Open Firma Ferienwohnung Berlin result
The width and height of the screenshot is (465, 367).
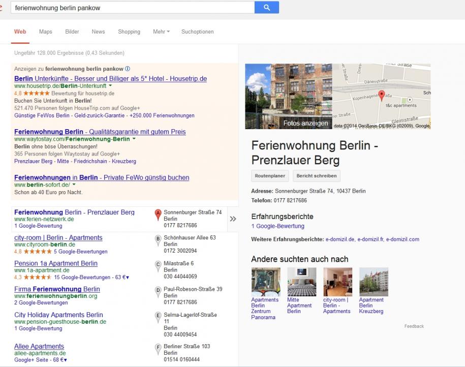pos(57,289)
